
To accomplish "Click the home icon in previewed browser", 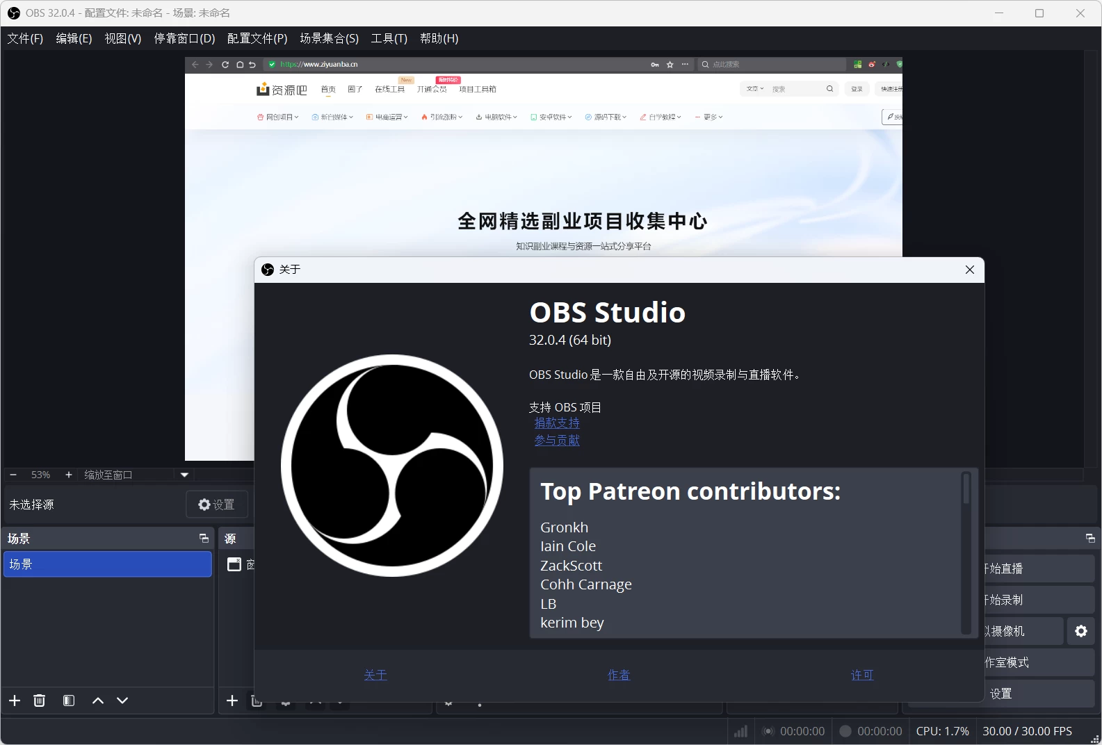I will click(x=240, y=65).
